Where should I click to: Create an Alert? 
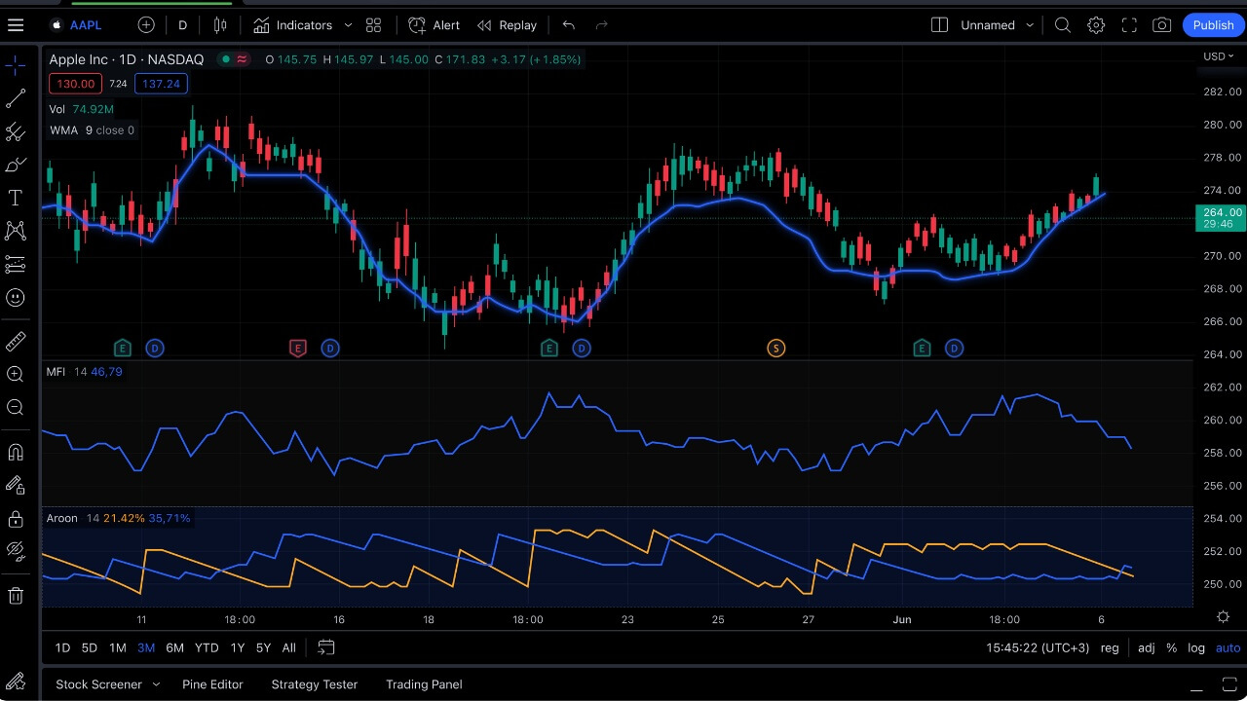[x=435, y=25]
